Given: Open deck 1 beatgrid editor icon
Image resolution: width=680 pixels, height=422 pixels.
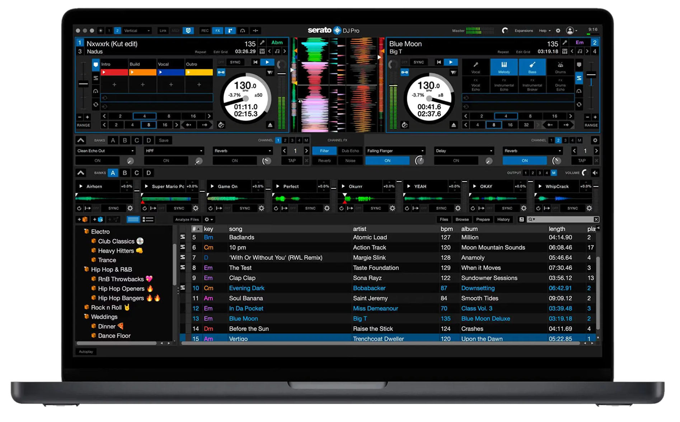Looking at the screenshot, I should [262, 51].
